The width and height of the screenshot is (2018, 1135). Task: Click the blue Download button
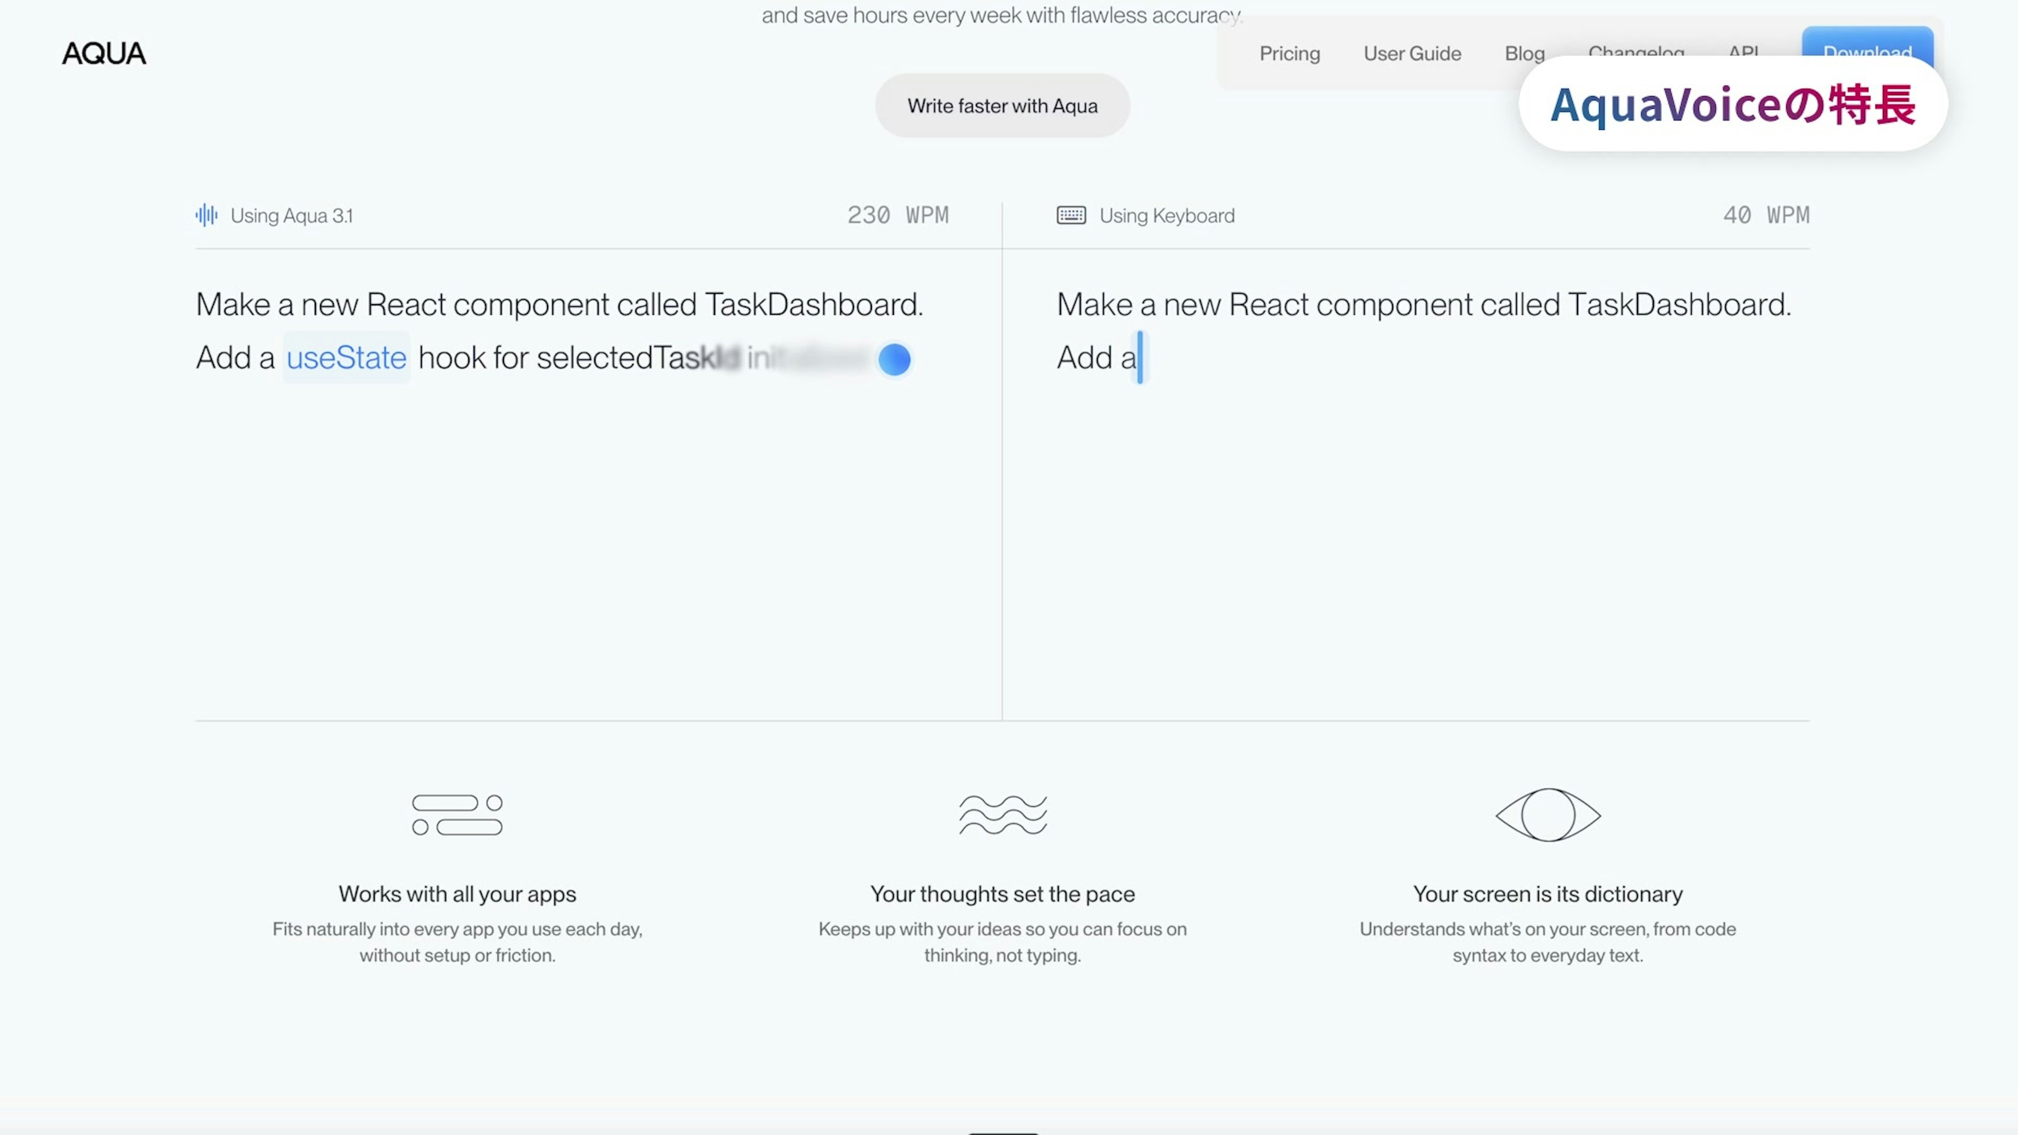1867,41
